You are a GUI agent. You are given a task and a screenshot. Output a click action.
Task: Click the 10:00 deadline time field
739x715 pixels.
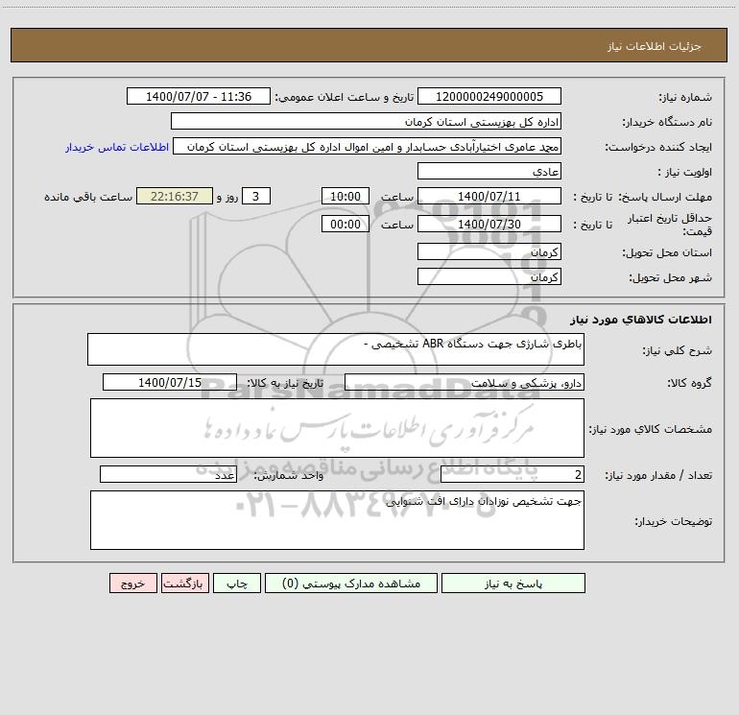click(x=345, y=196)
